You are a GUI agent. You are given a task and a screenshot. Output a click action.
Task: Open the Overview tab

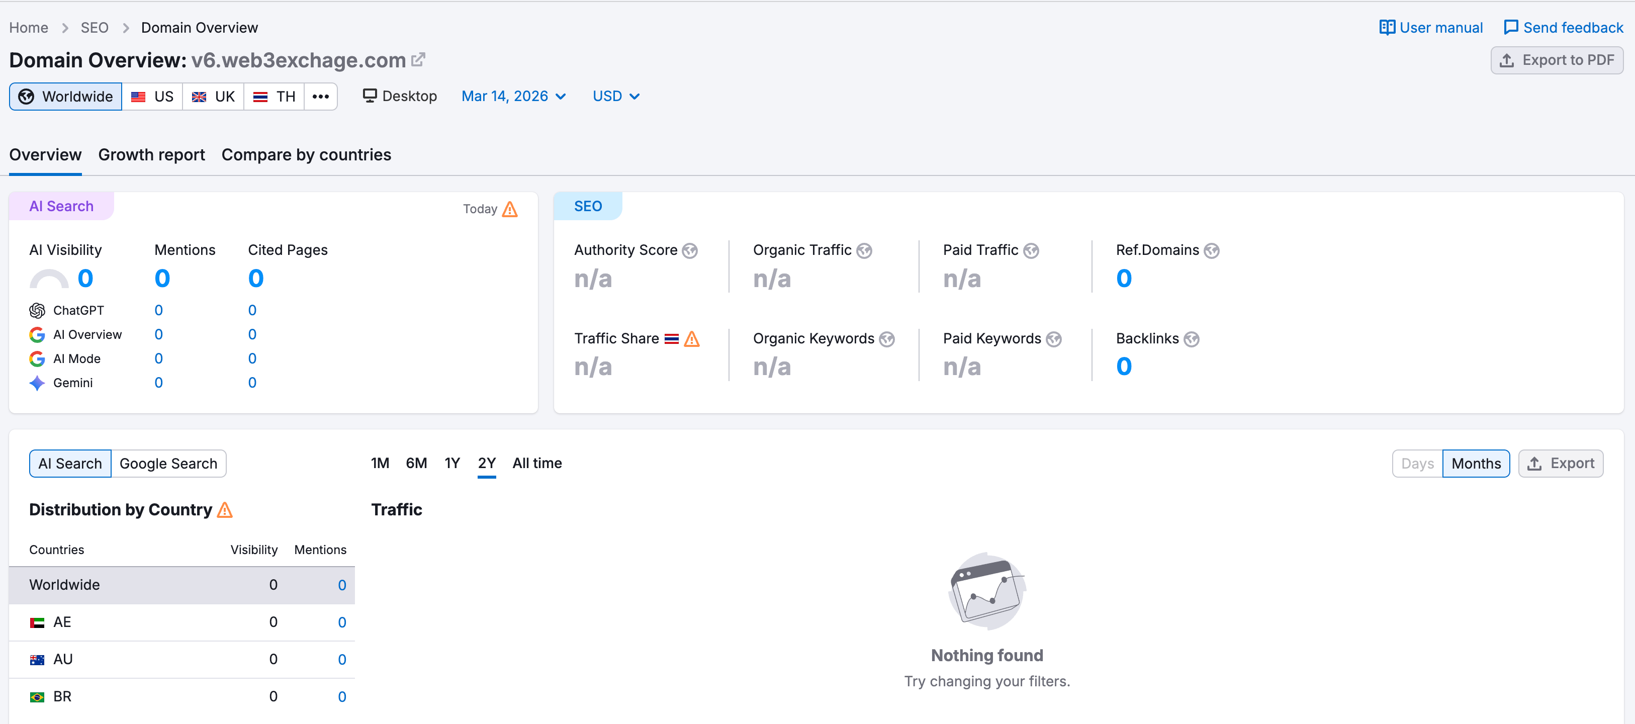pyautogui.click(x=45, y=155)
